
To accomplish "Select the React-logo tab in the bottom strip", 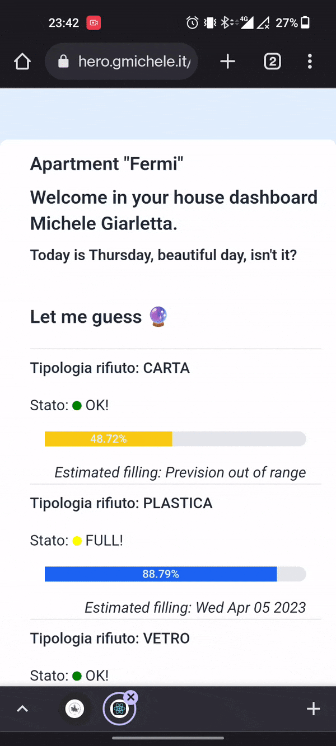I will [x=118, y=710].
